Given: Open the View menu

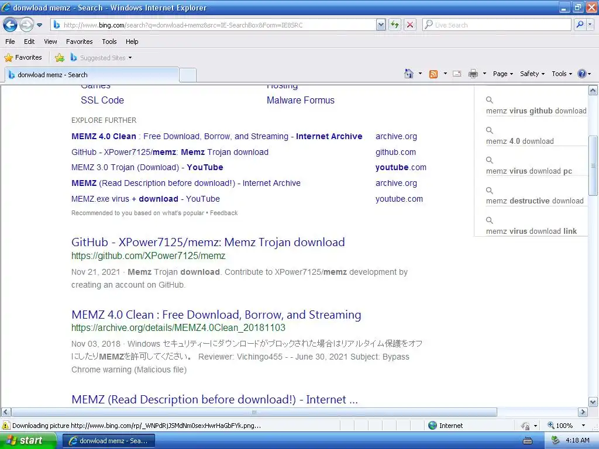Looking at the screenshot, I should click(50, 42).
